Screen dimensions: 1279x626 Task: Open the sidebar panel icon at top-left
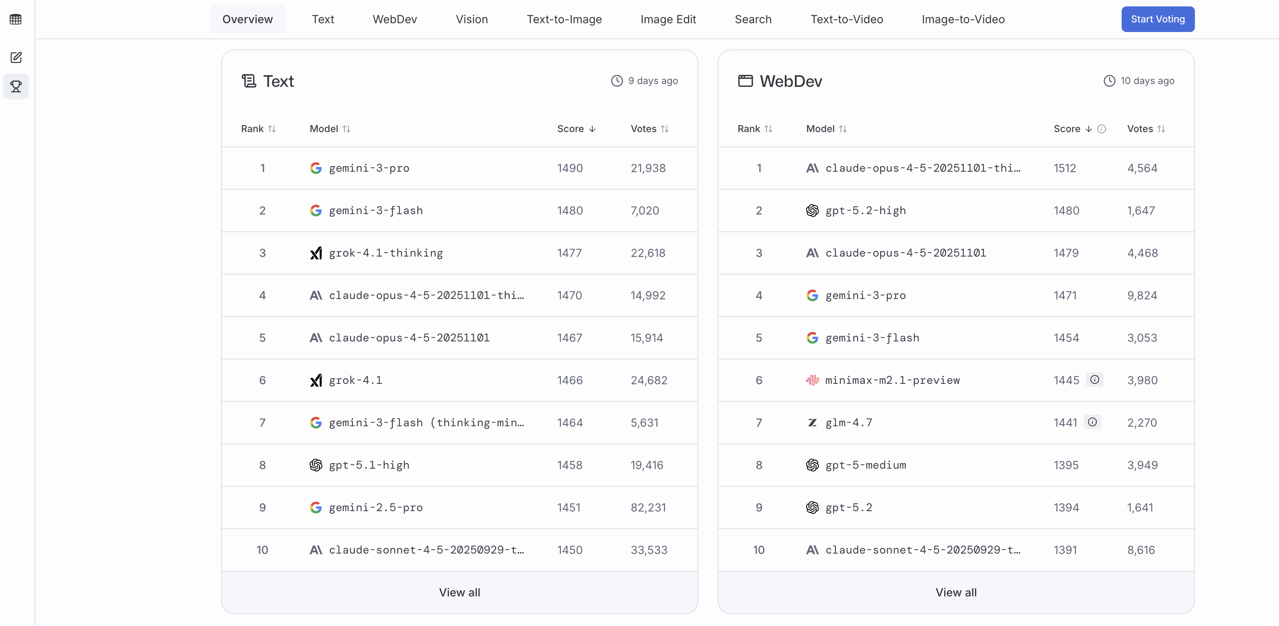pyautogui.click(x=15, y=19)
